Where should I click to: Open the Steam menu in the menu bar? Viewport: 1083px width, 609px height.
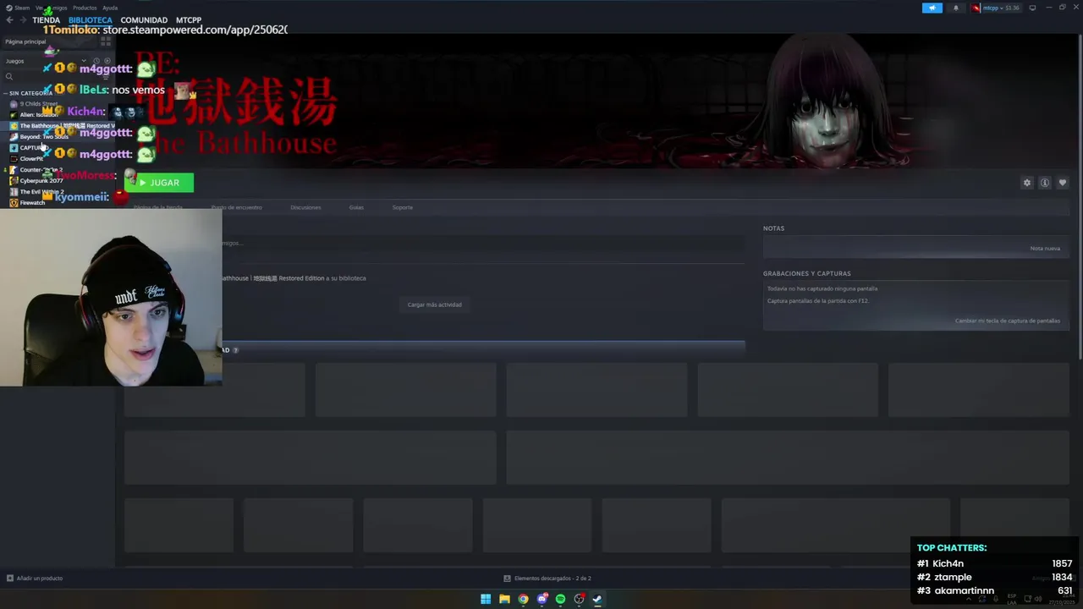click(x=17, y=8)
